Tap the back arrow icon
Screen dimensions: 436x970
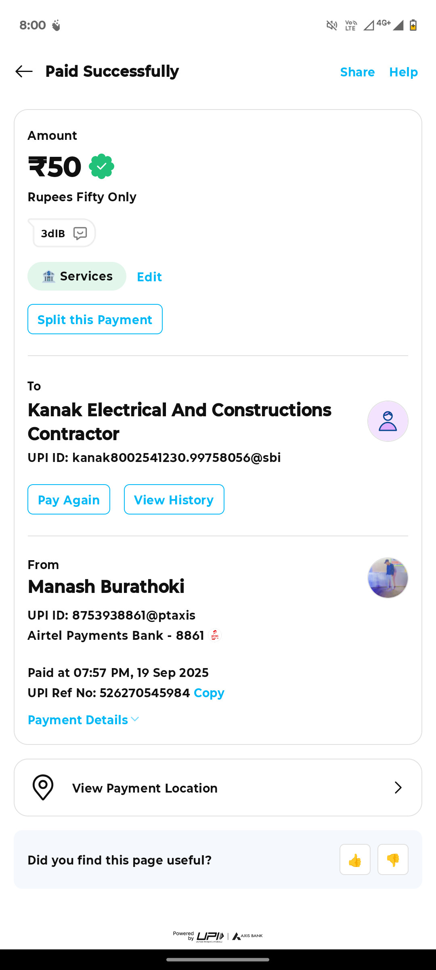(x=24, y=72)
